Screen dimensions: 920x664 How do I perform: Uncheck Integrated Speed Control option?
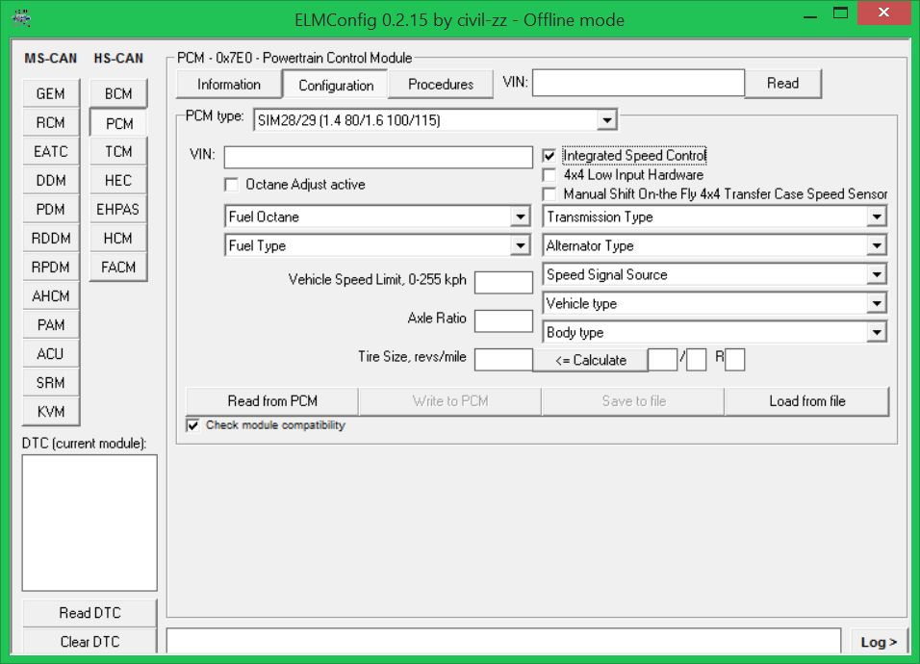tap(549, 156)
